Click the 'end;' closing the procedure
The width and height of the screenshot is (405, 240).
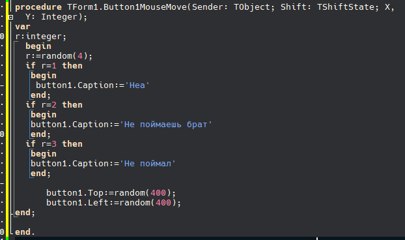[x=25, y=213]
